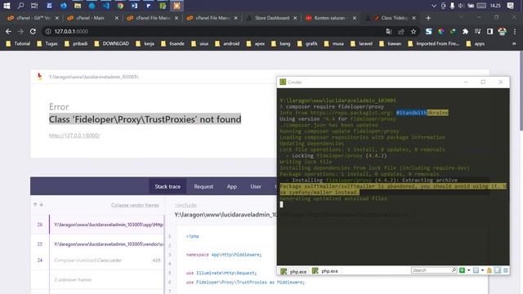Click Collapse vendor frames link
The image size is (523, 294).
click(135, 205)
